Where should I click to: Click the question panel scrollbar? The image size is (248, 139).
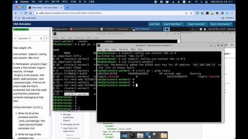tap(50, 73)
